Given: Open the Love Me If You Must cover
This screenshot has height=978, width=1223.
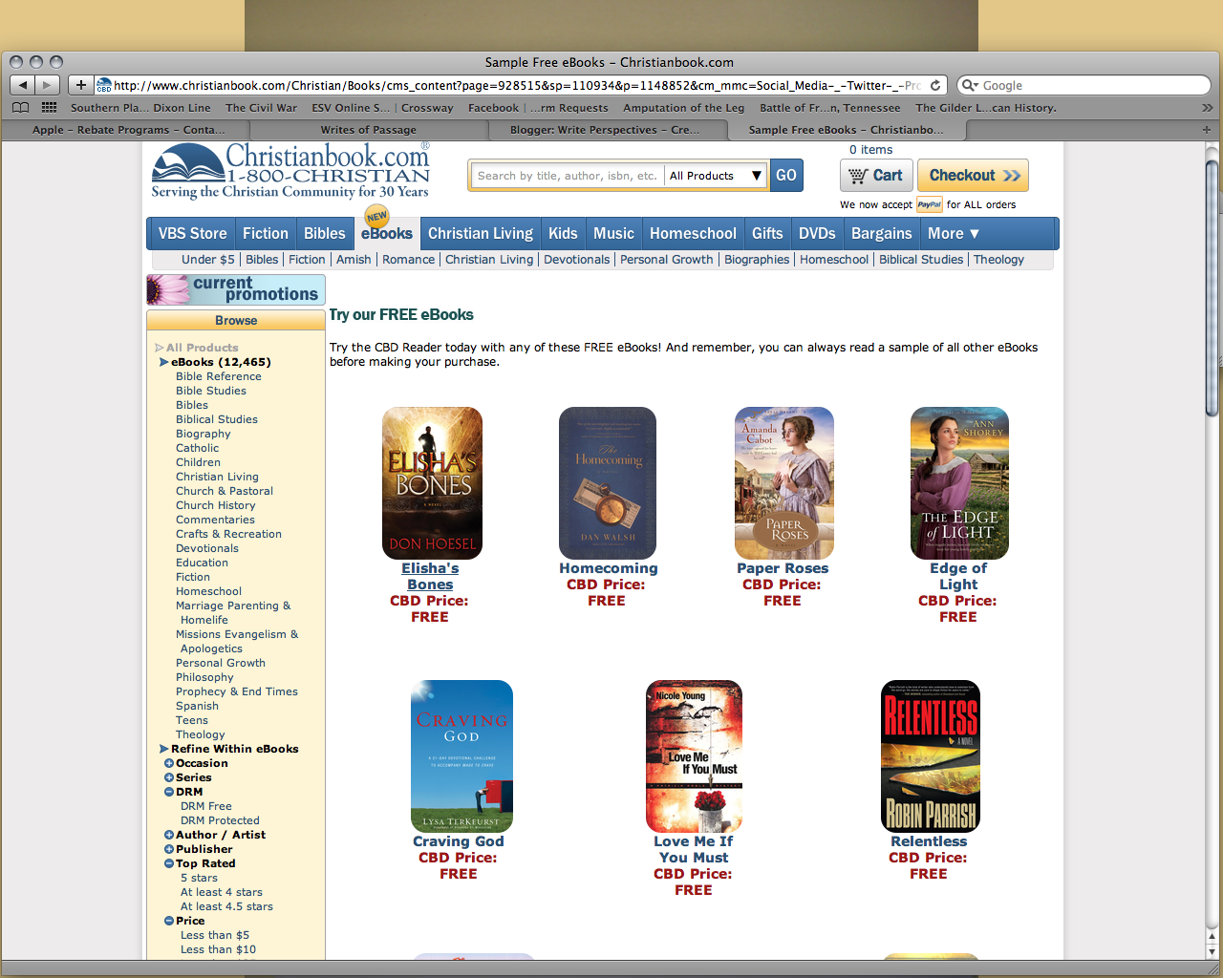Looking at the screenshot, I should pos(695,756).
